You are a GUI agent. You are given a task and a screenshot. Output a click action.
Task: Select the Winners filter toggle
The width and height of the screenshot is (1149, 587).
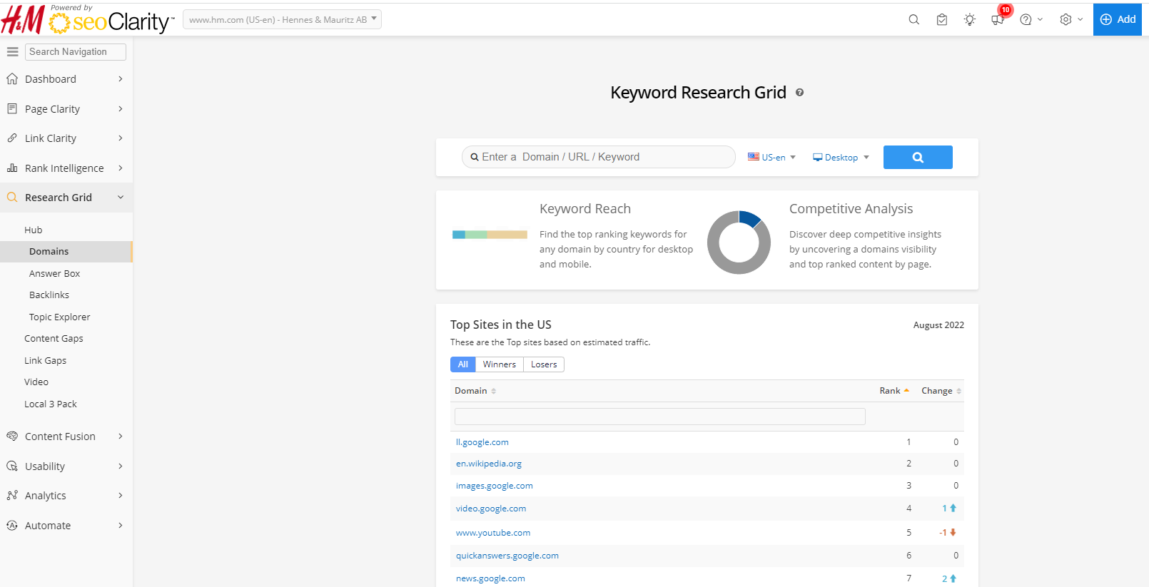click(x=499, y=364)
